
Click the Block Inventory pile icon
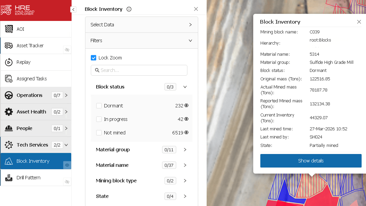(x=9, y=161)
